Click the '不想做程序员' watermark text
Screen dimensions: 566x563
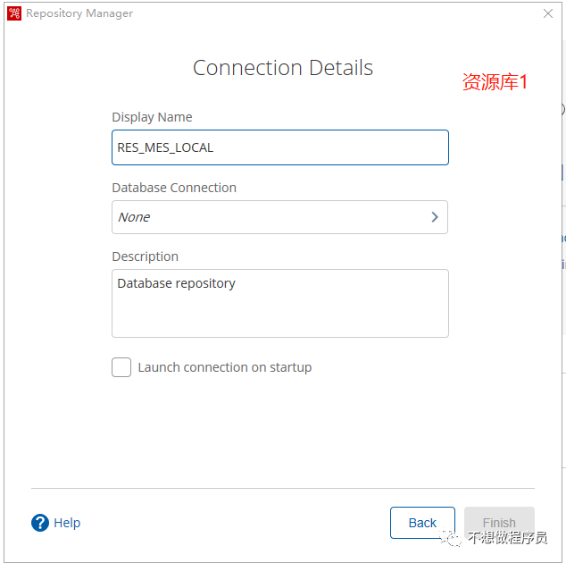click(x=507, y=538)
